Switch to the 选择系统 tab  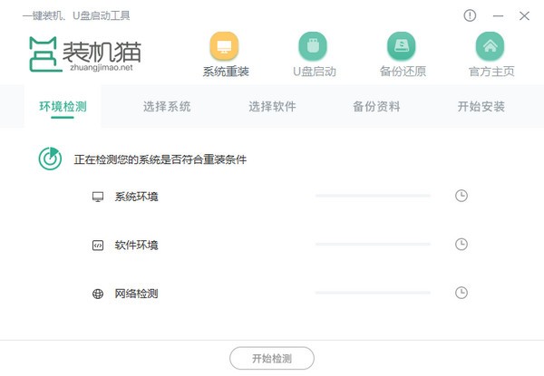[167, 107]
